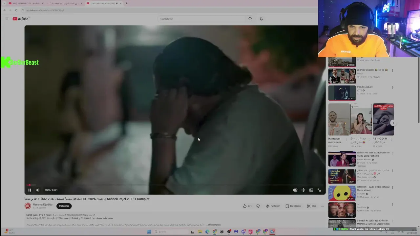420x236 pixels.
Task: Open a new browser tab
Action: 127,3
